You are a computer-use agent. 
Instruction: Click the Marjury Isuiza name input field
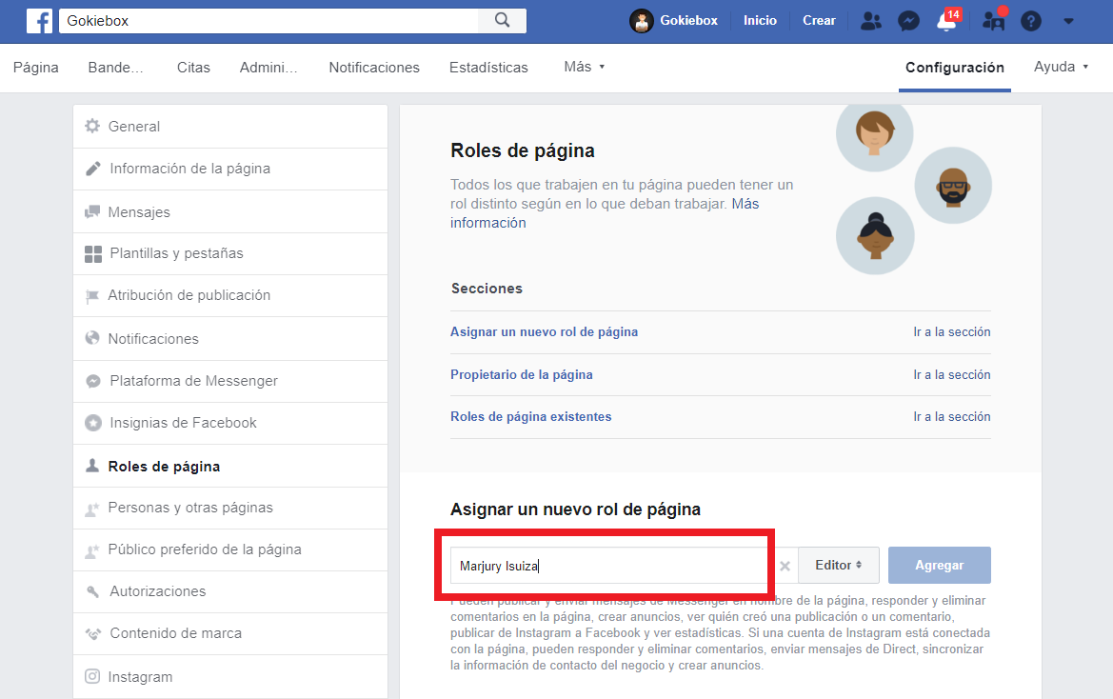609,566
